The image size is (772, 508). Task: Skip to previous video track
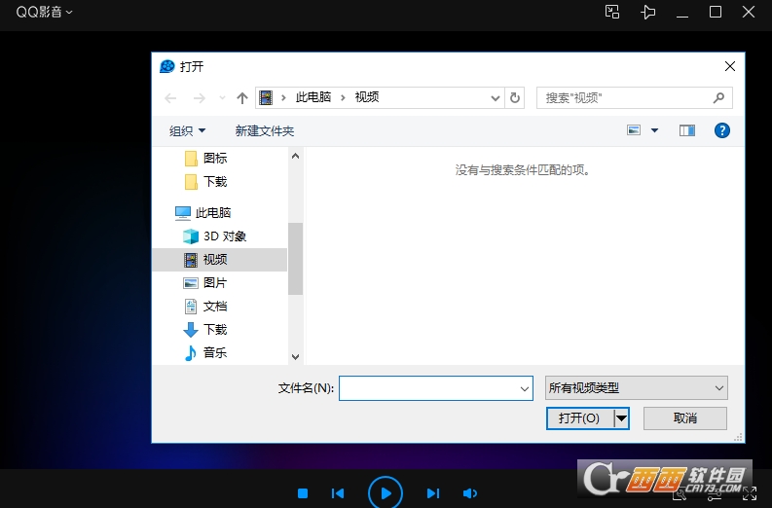pyautogui.click(x=338, y=493)
